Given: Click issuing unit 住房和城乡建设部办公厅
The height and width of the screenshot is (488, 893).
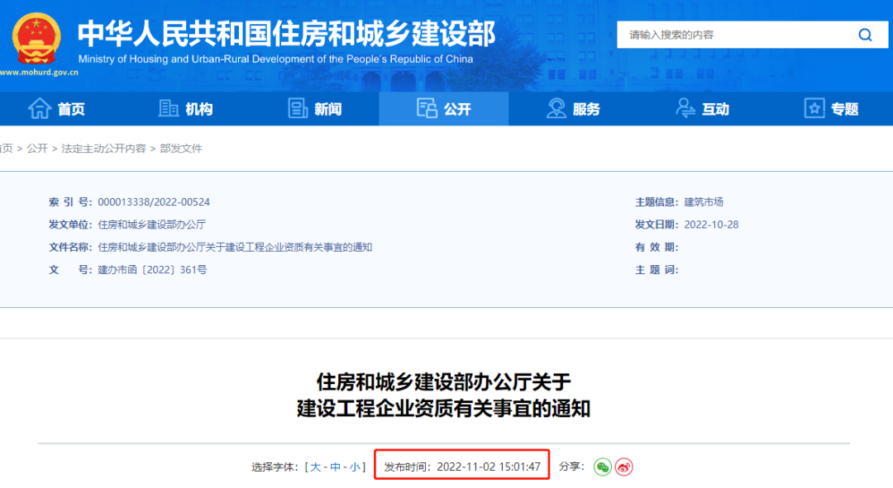Looking at the screenshot, I should pos(151,225).
